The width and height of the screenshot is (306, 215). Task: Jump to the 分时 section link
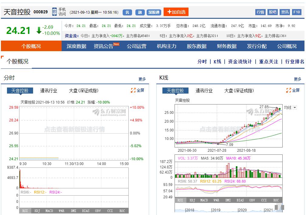(x=202, y=62)
